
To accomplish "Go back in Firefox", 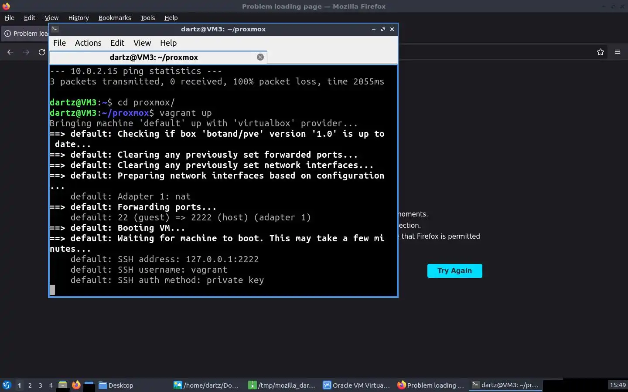I will tap(10, 52).
